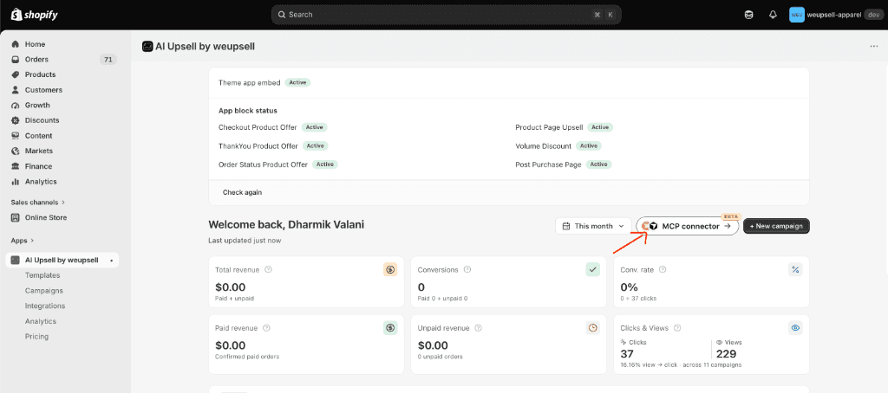Click the Online Store storefront icon

pos(16,217)
